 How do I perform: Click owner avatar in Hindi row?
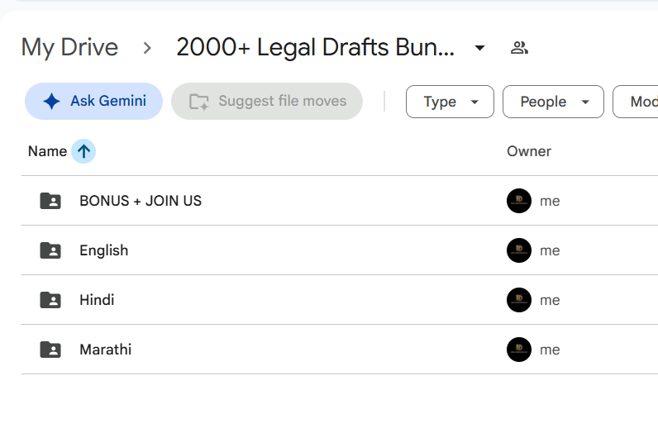tap(519, 300)
